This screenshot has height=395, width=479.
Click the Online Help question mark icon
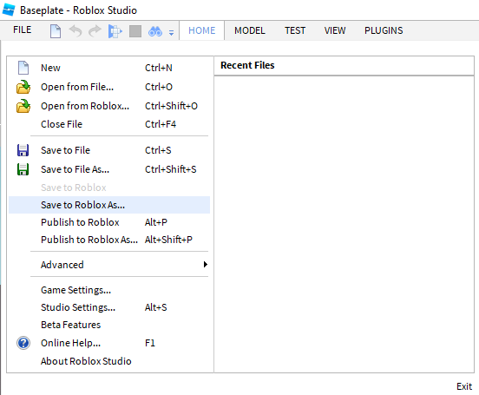[23, 343]
